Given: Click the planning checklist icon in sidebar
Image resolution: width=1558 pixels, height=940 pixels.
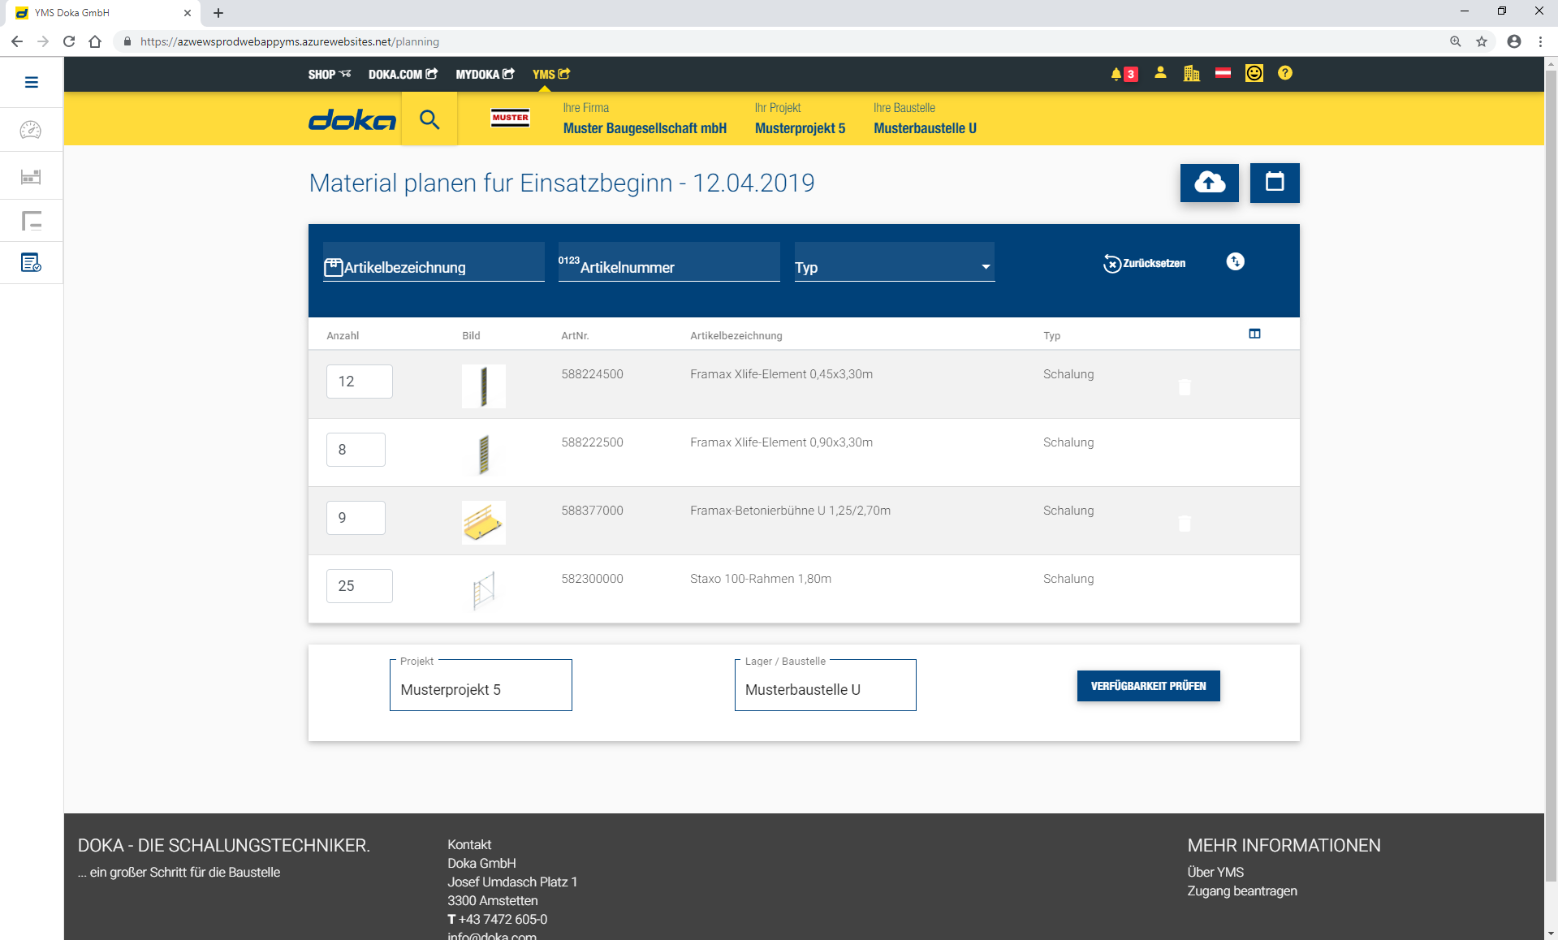Looking at the screenshot, I should pyautogui.click(x=31, y=263).
